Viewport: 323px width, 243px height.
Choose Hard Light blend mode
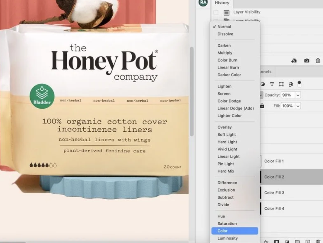(x=235, y=142)
